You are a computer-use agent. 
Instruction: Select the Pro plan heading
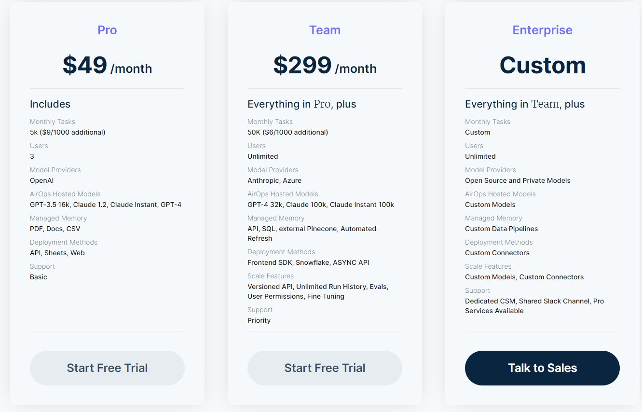107,30
